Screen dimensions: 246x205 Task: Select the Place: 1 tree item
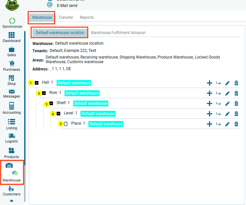click(78, 124)
